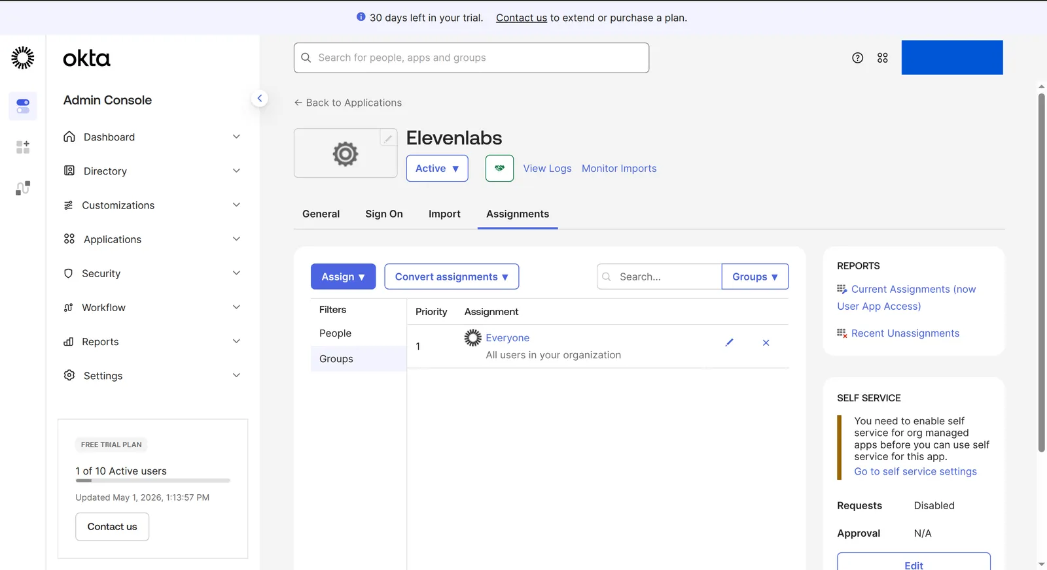The height and width of the screenshot is (570, 1047).
Task: Expand the Workflow menu
Action: coord(152,307)
